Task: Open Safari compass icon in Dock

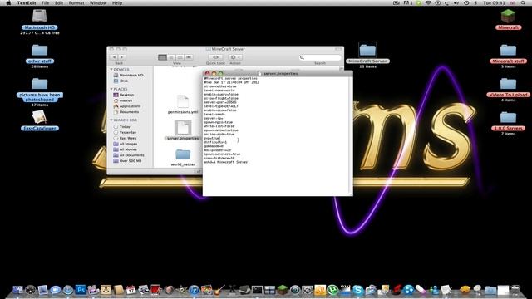Action: (x=68, y=290)
